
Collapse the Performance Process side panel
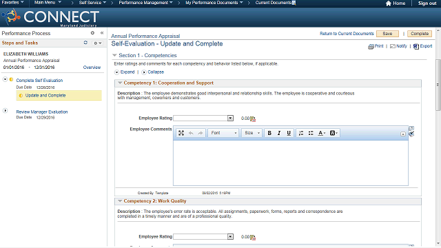(x=102, y=33)
